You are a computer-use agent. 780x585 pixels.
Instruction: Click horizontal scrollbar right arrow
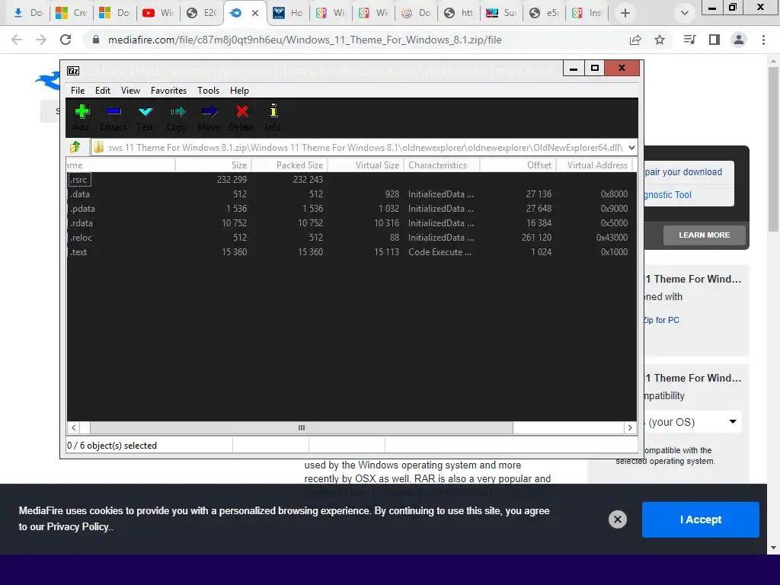[x=630, y=428]
